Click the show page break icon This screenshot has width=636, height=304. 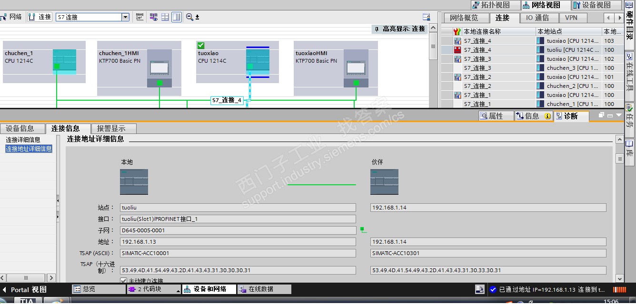click(165, 17)
